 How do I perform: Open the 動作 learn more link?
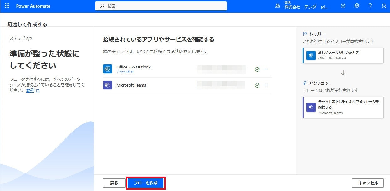pos(30,91)
